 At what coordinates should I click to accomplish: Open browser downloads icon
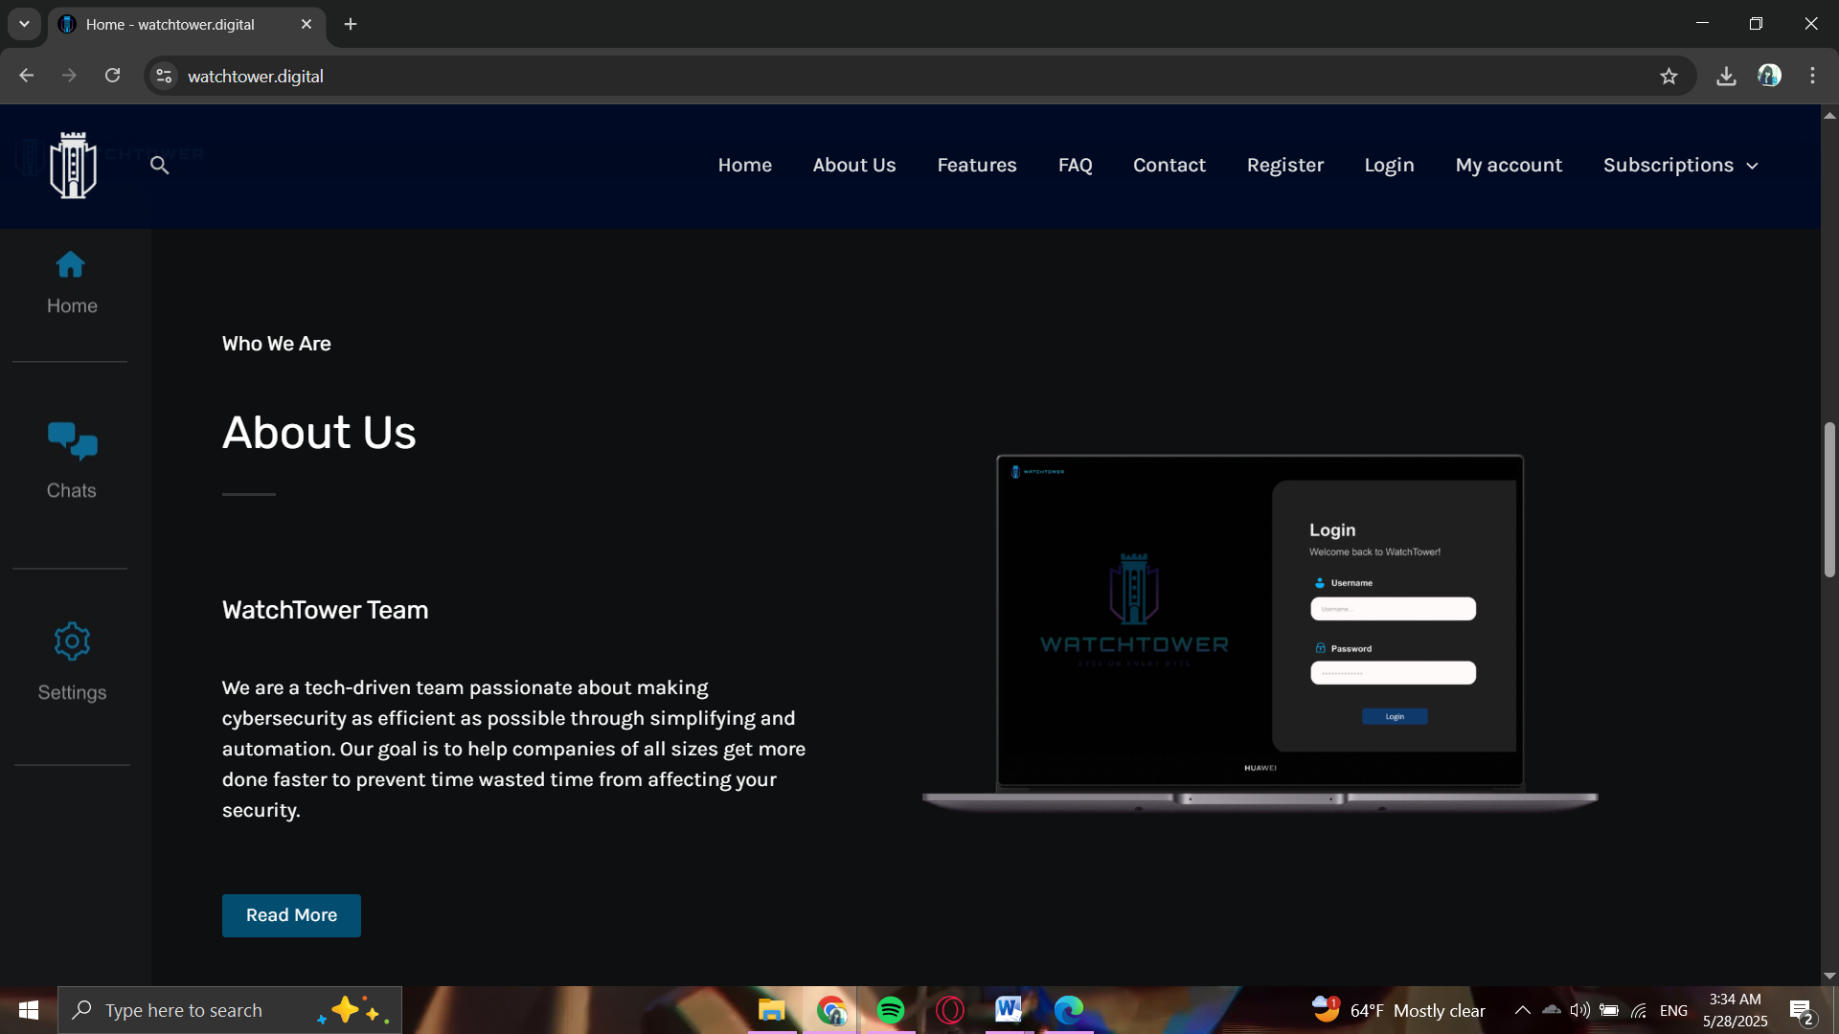tap(1726, 76)
